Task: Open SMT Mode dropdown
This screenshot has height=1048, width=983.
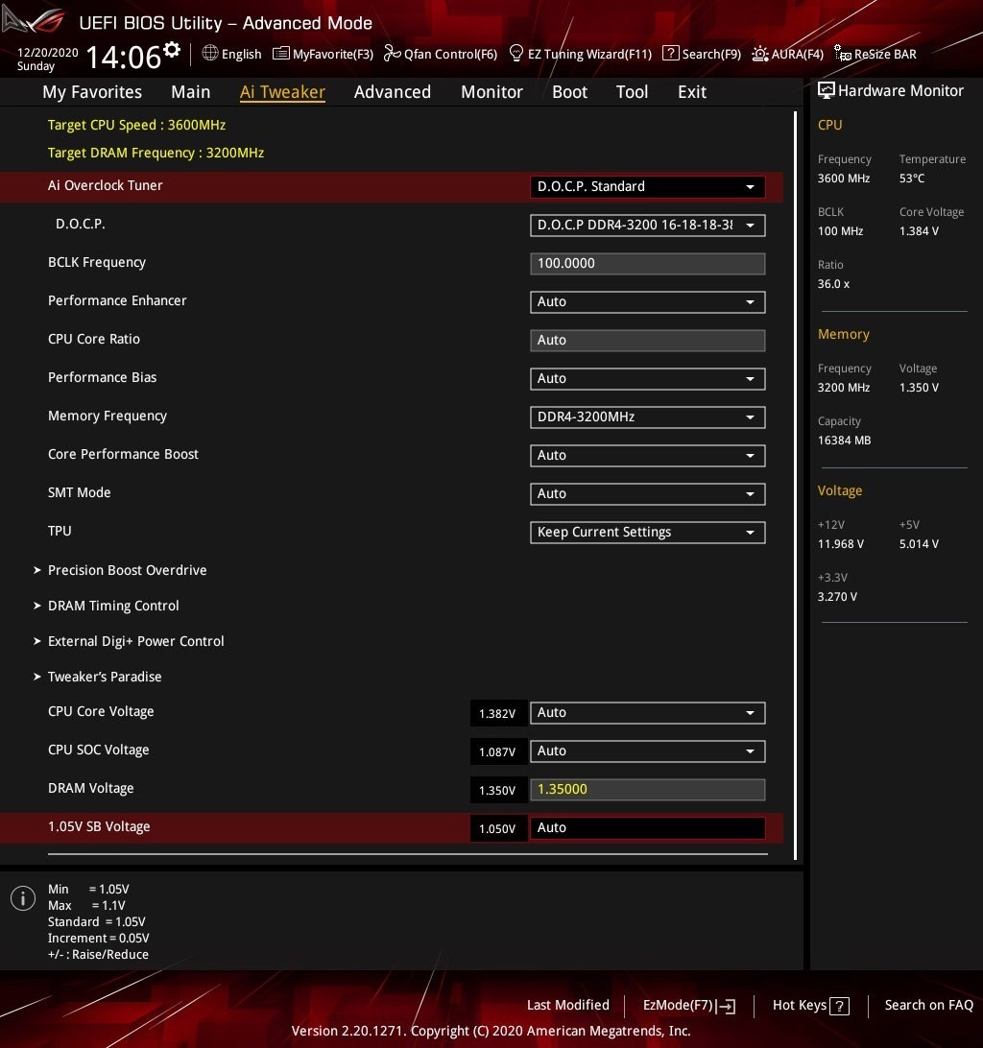Action: coord(647,494)
